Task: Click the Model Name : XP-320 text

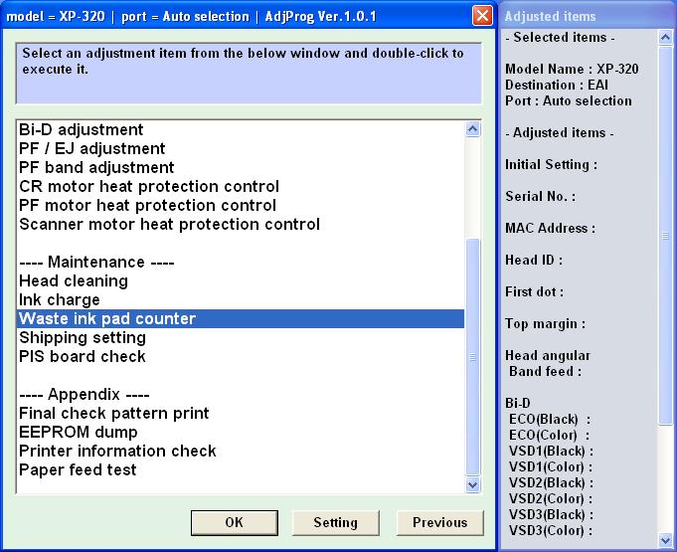Action: [572, 69]
